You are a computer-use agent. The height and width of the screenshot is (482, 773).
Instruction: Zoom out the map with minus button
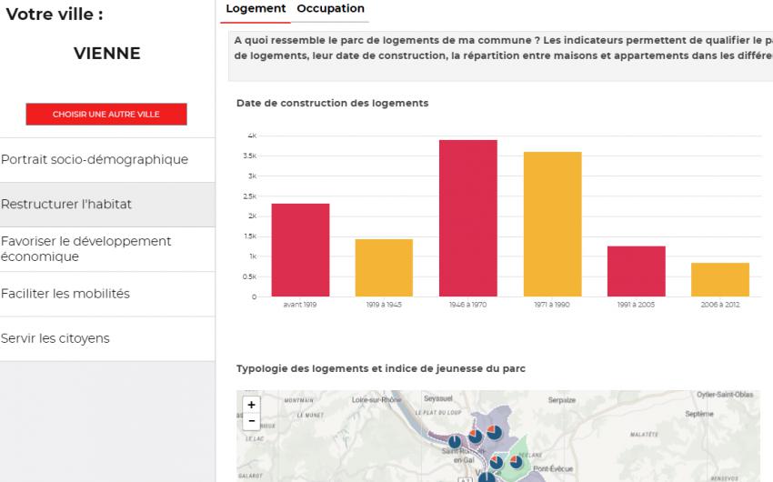pos(251,421)
